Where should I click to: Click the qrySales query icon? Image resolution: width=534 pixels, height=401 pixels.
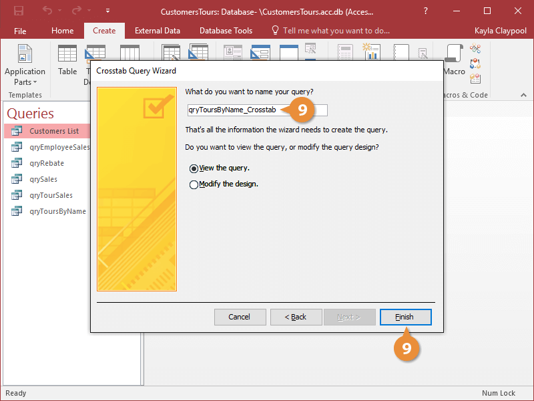pyautogui.click(x=17, y=179)
